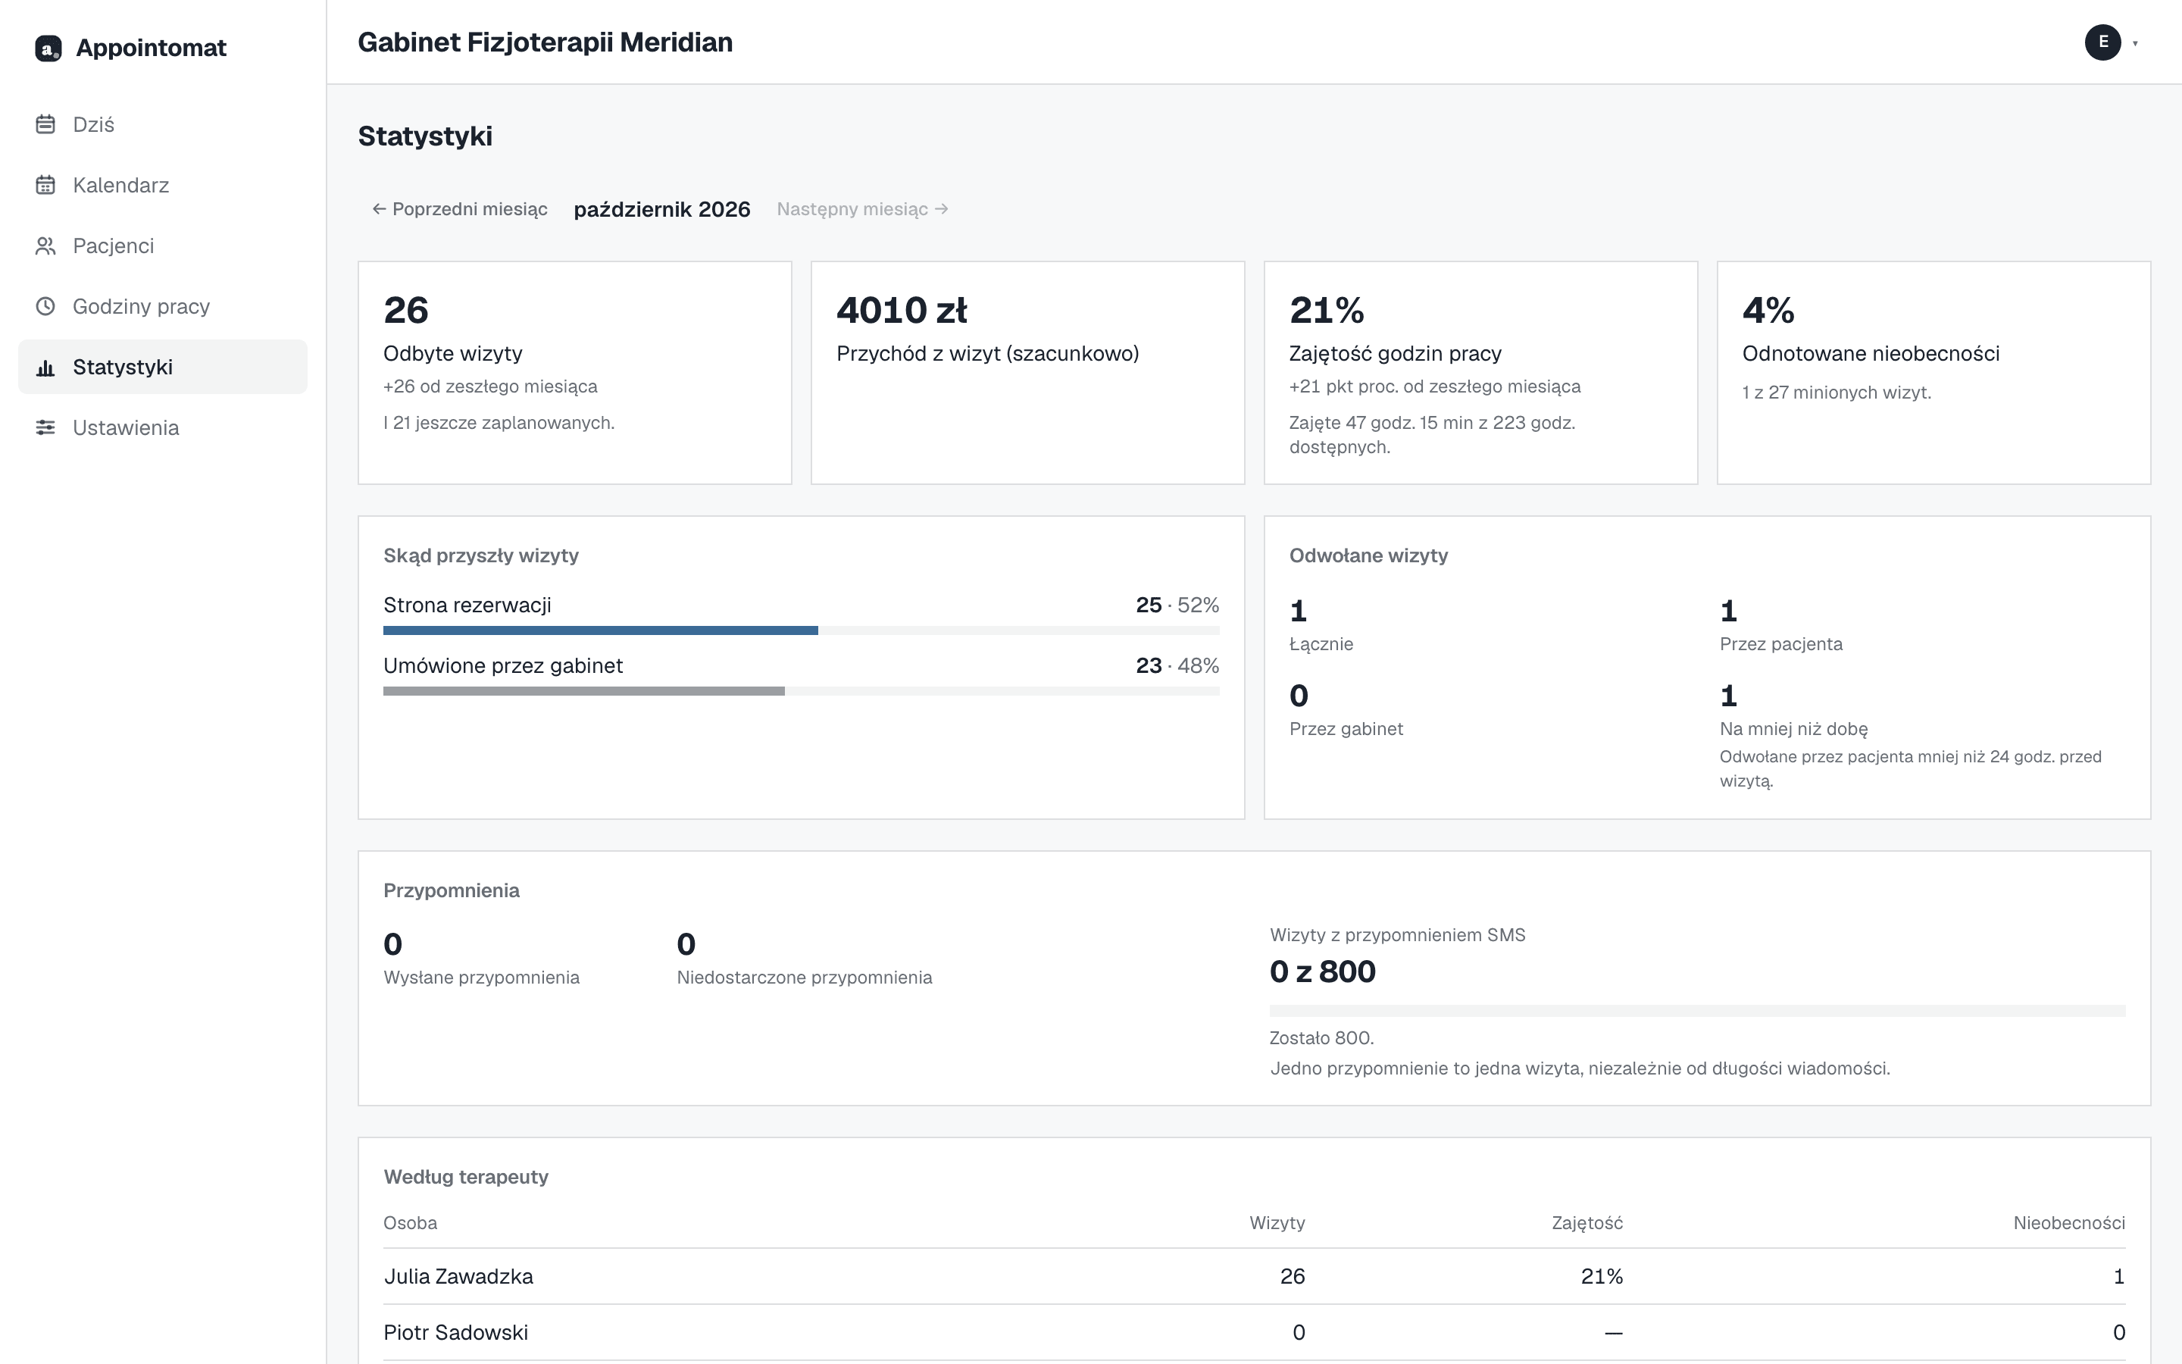This screenshot has width=2182, height=1364.
Task: Click the Ustawienia sliders icon
Action: [x=45, y=427]
